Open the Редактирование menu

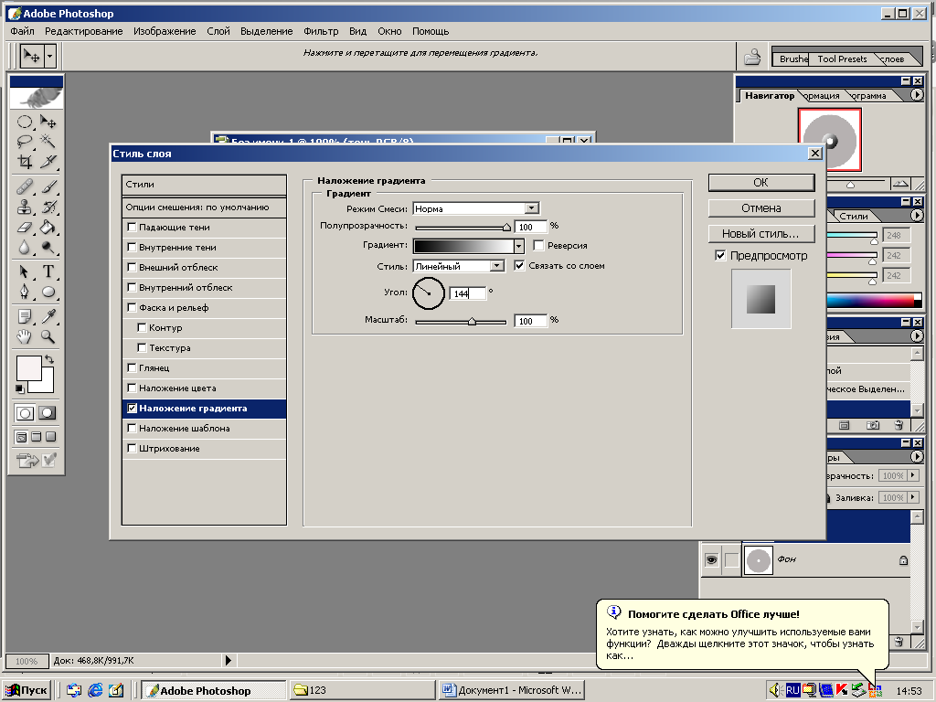tap(83, 31)
